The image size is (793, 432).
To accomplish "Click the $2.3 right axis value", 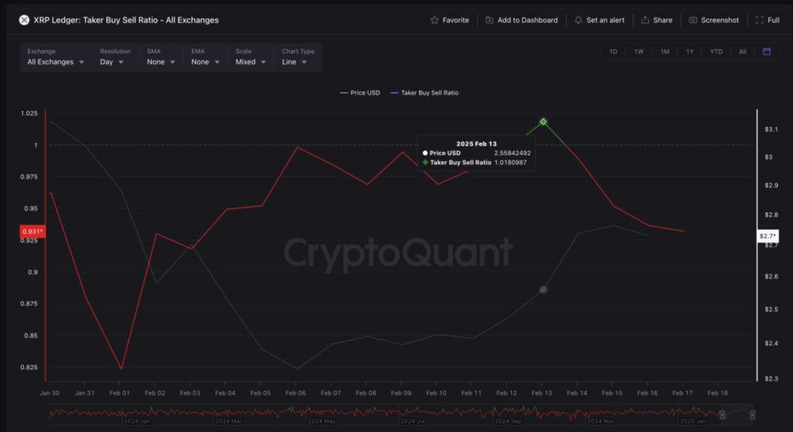I will click(771, 379).
